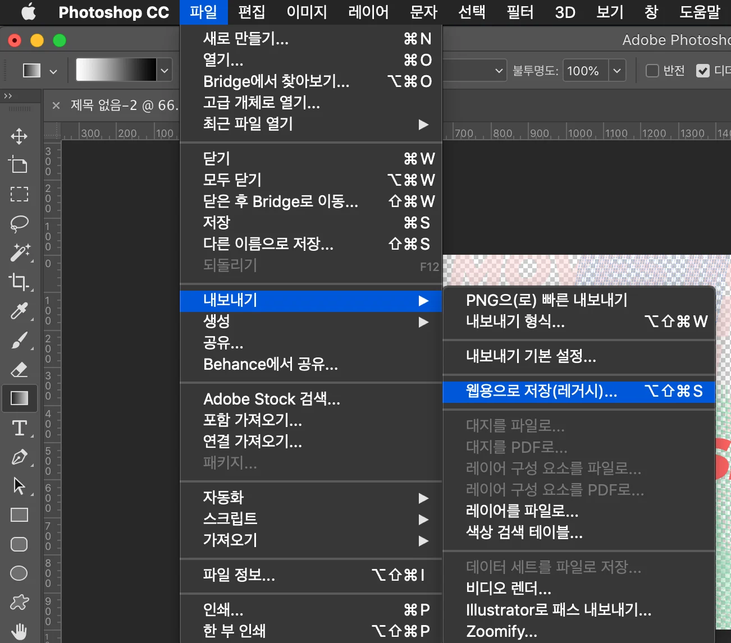The height and width of the screenshot is (643, 731).
Task: Choose Illustrator로 패스 내보내기...
Action: [579, 610]
